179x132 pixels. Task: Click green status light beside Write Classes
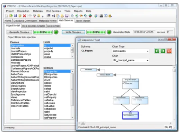click(x=109, y=32)
